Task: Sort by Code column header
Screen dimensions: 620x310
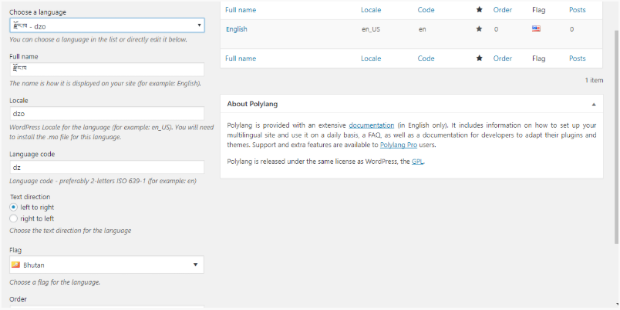Action: click(x=426, y=10)
